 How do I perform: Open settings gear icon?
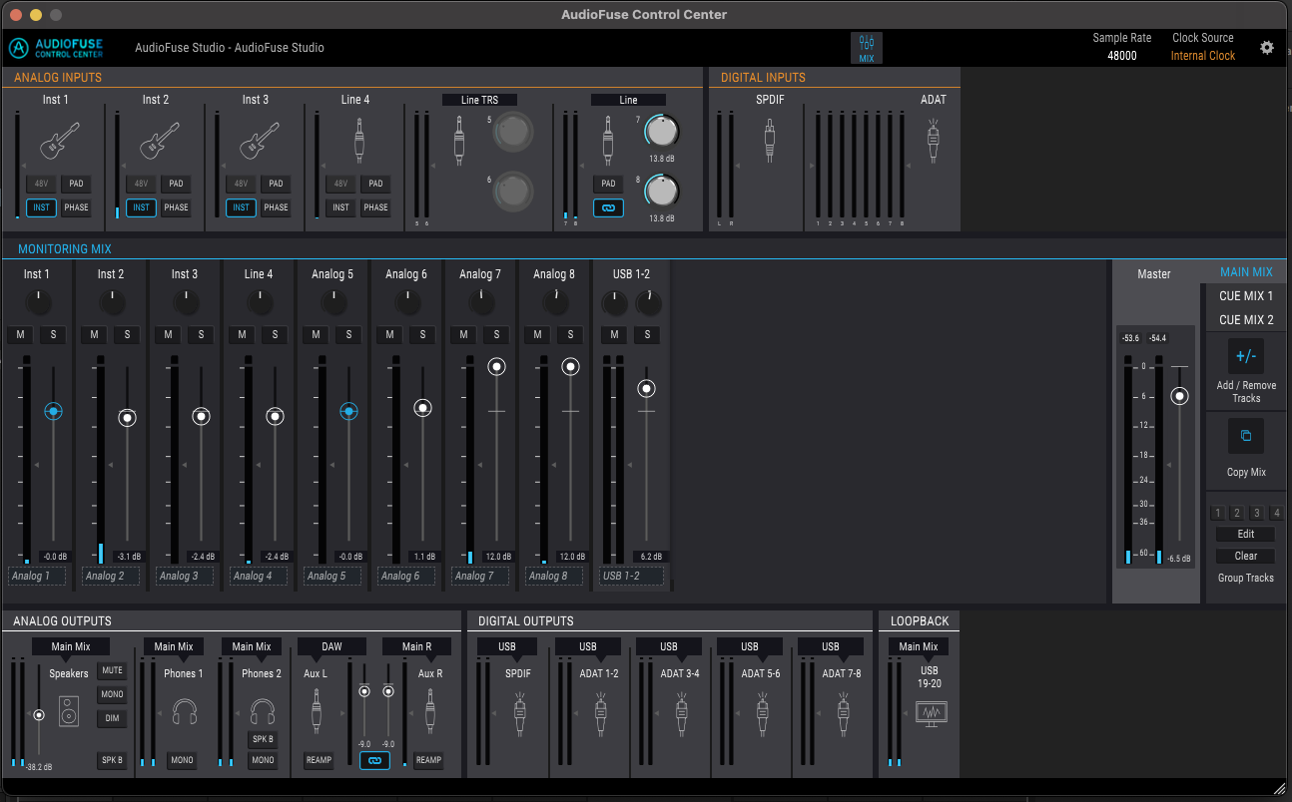pyautogui.click(x=1267, y=47)
